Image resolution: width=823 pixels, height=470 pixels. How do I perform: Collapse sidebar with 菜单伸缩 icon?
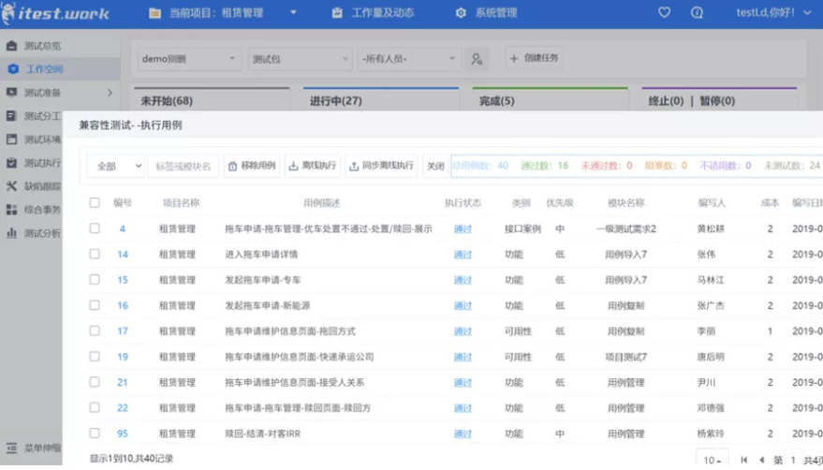pos(11,448)
